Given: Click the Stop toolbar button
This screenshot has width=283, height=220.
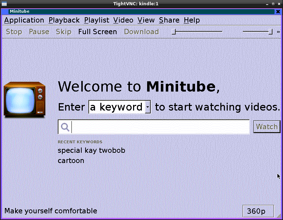Looking at the screenshot, I should (14, 32).
